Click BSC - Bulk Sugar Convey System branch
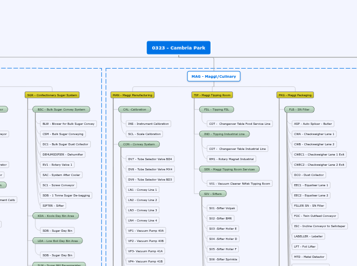Image resolution: width=357 pixels, height=266 pixels. 61,109
